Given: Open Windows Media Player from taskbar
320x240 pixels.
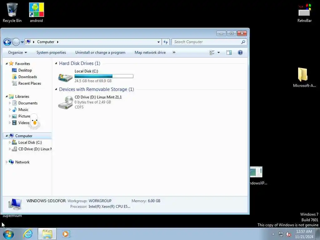Looking at the screenshot, I should point(66,234).
